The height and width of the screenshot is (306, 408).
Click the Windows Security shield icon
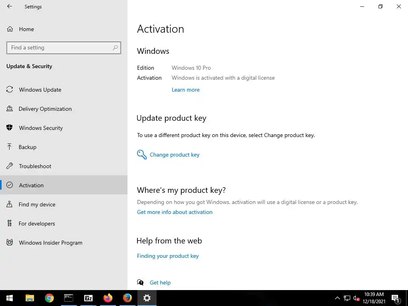[10, 127]
